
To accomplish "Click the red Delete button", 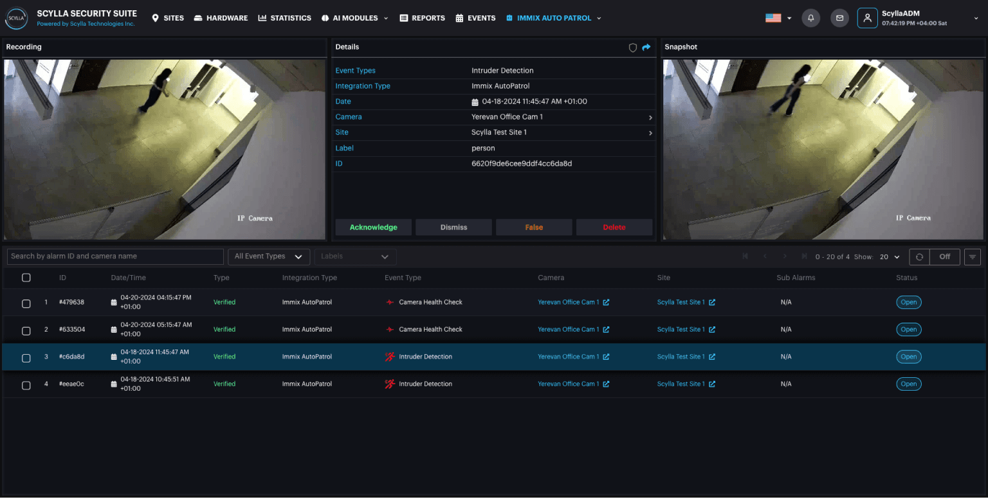I will pos(614,227).
